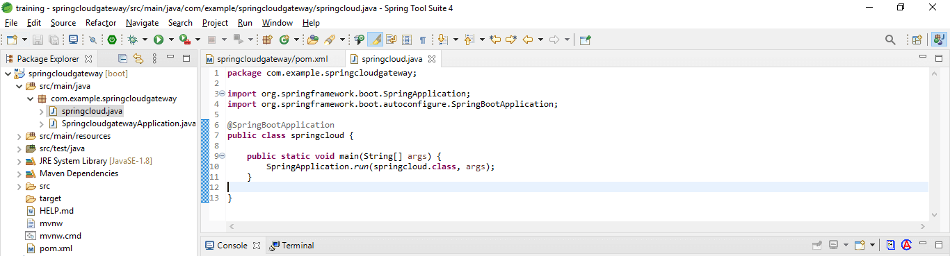Open Package Explorer View Menu dots
This screenshot has height=256, width=950.
pos(154,59)
